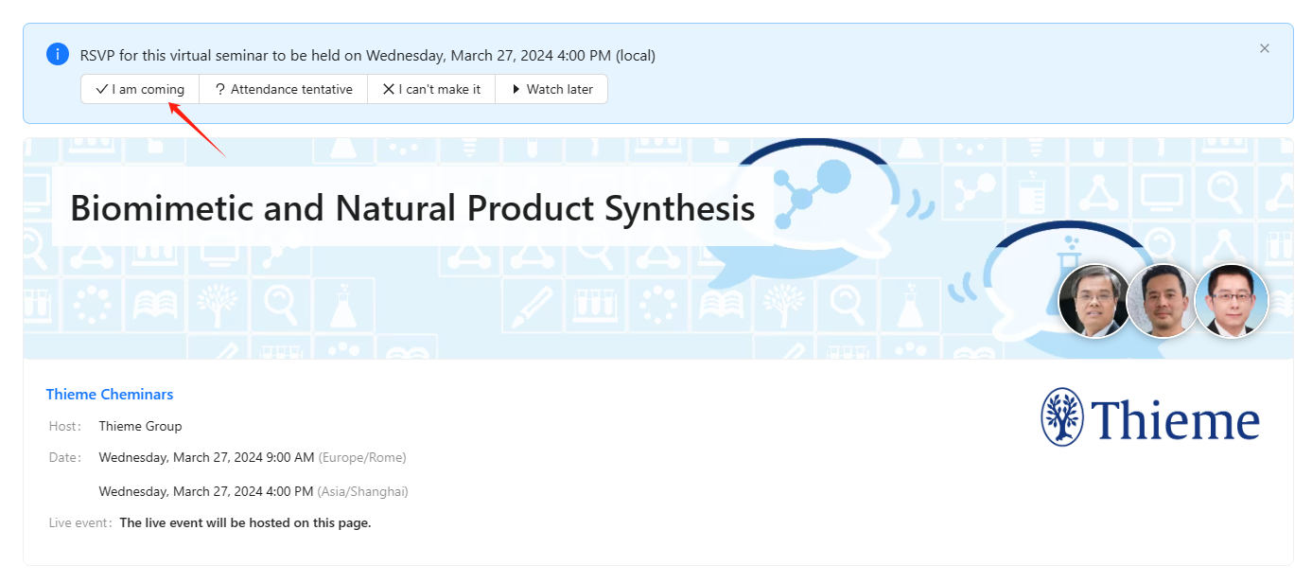Image resolution: width=1312 pixels, height=583 pixels.
Task: Open the Thieme Cheminars link
Action: click(x=110, y=395)
